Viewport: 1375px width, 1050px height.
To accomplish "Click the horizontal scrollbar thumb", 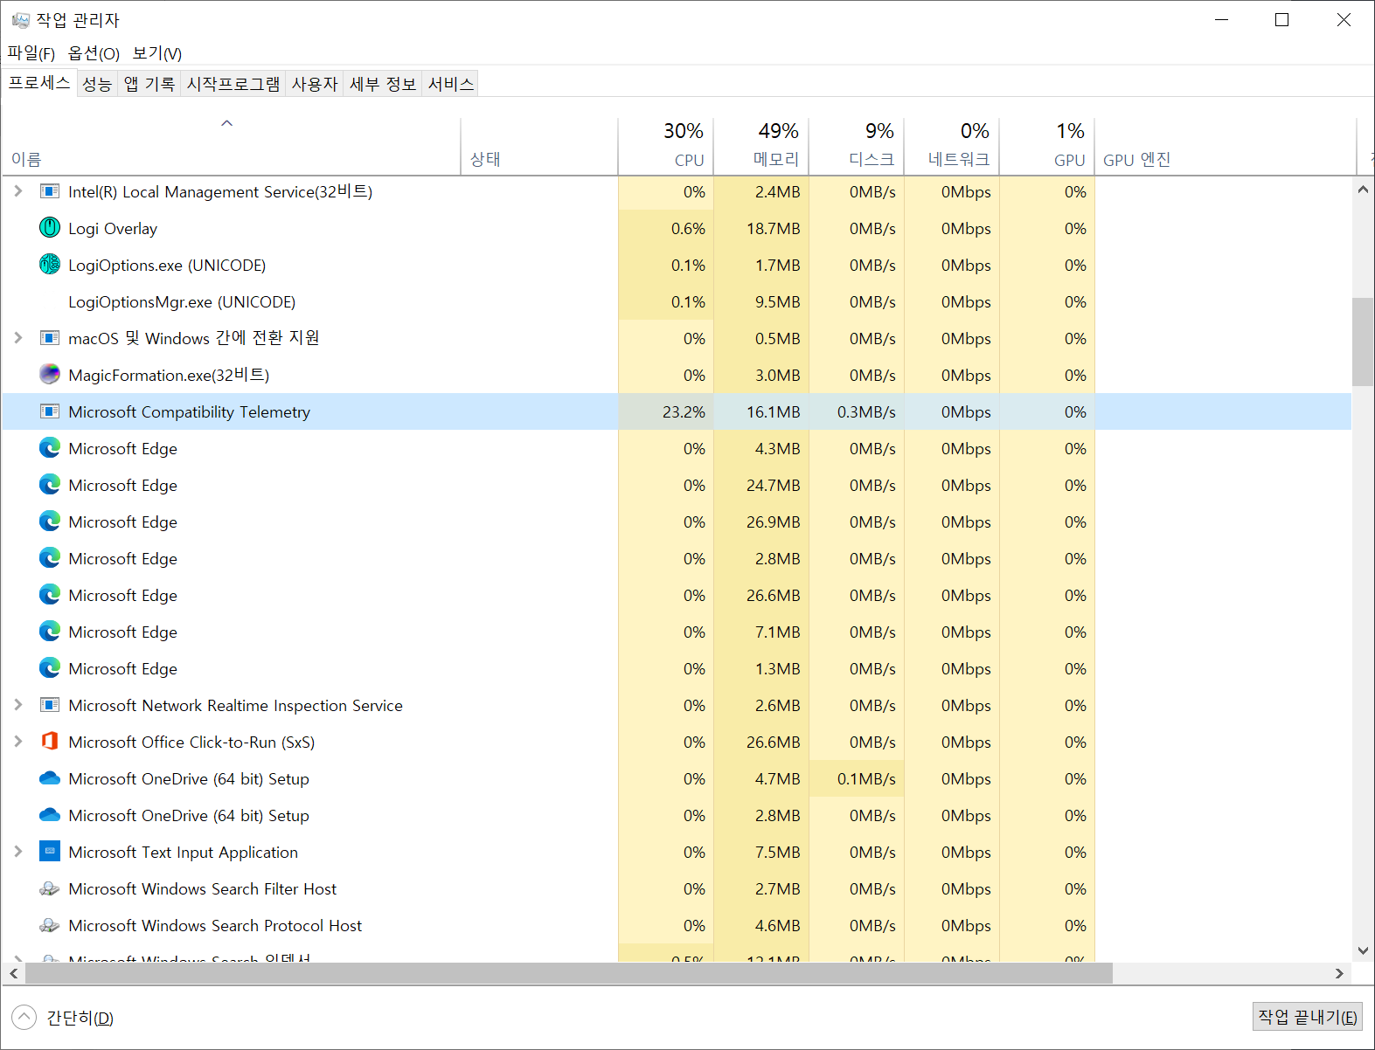I will [x=569, y=973].
